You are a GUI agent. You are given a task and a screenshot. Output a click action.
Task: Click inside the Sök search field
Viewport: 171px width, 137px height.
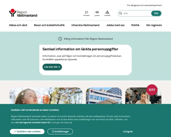click(137, 13)
